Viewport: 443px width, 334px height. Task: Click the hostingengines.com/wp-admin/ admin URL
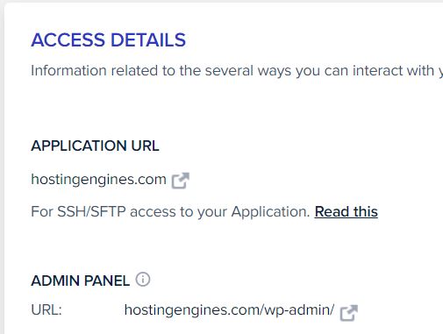click(229, 309)
